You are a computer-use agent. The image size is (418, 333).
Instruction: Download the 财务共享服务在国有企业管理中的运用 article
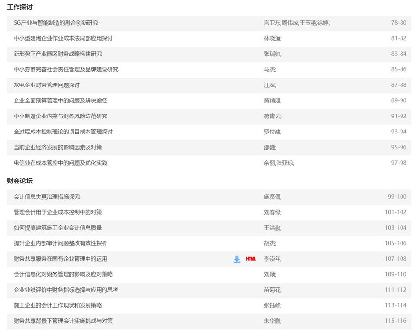coord(237,259)
